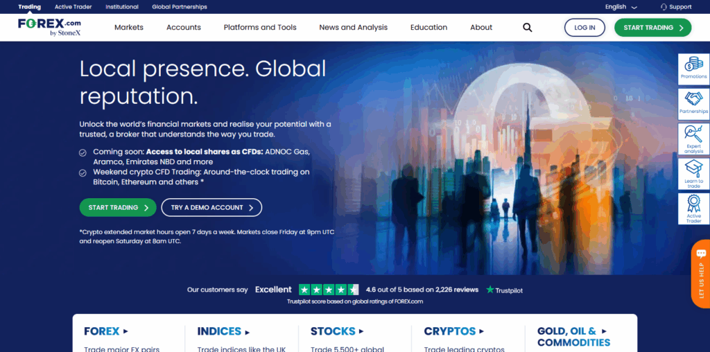Screen dimensions: 710x352
Task: Open the Expert analysis chart icon
Action: click(693, 134)
